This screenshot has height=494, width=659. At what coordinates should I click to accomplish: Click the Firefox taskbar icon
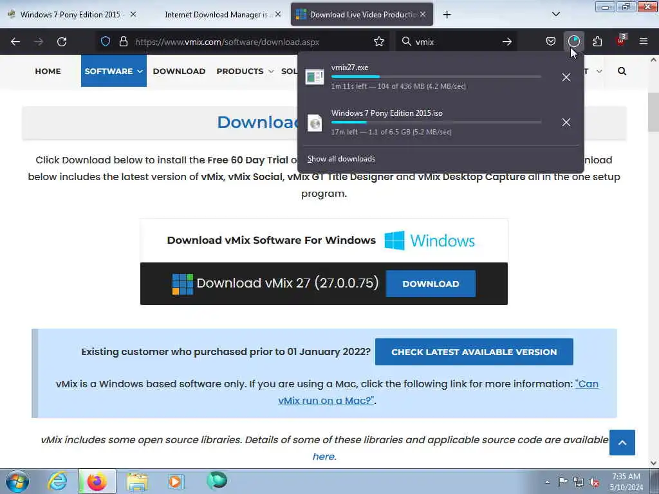(97, 481)
